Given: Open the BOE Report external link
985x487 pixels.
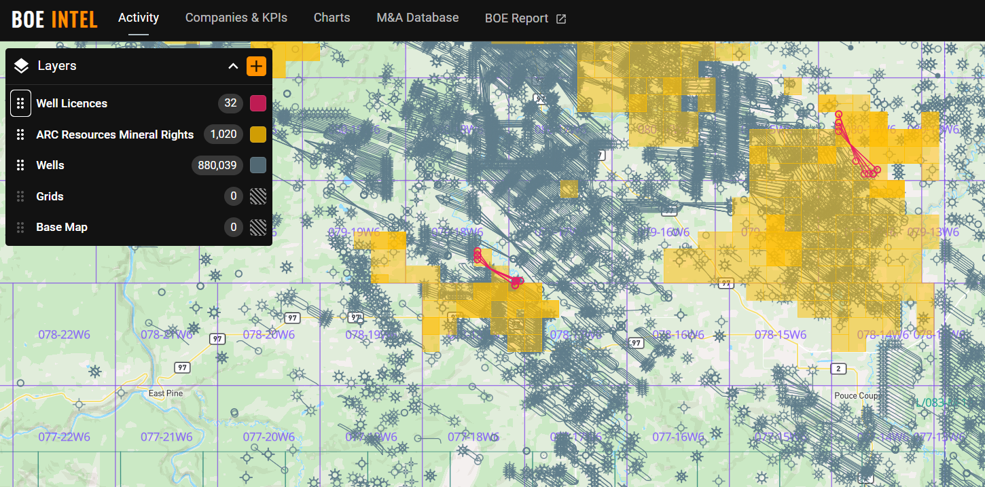Looking at the screenshot, I should tap(526, 18).
